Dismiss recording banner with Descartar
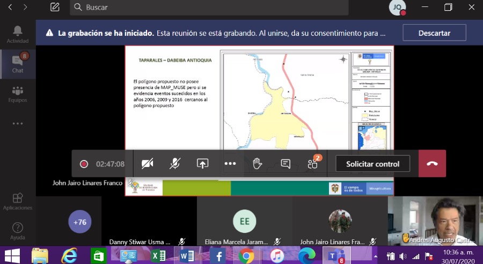The height and width of the screenshot is (264, 483). tap(434, 33)
